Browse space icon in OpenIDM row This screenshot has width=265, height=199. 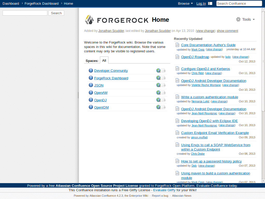158,107
